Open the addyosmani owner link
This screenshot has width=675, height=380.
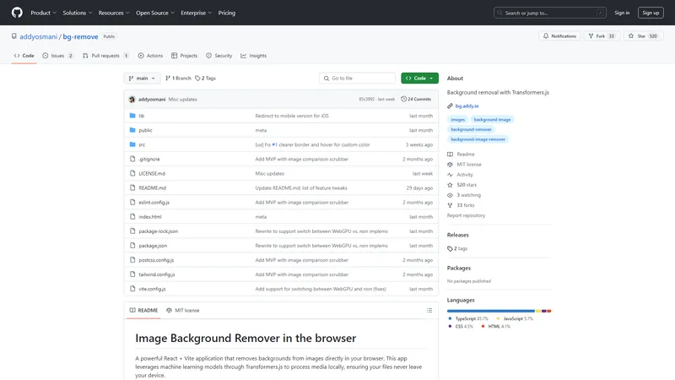pyautogui.click(x=38, y=36)
